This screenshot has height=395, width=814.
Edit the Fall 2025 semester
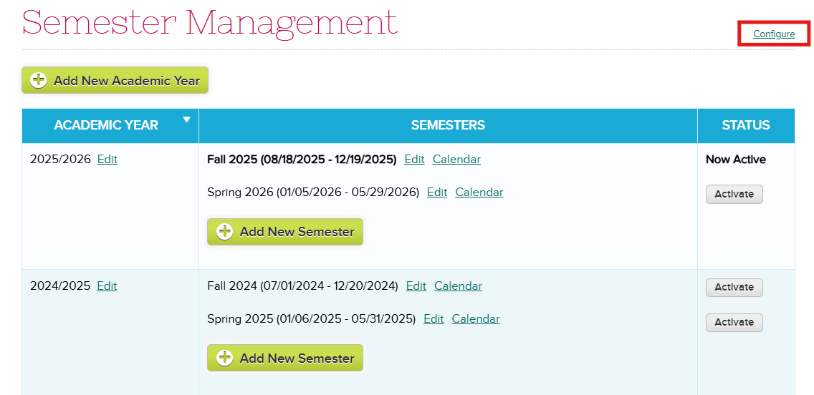(x=414, y=159)
